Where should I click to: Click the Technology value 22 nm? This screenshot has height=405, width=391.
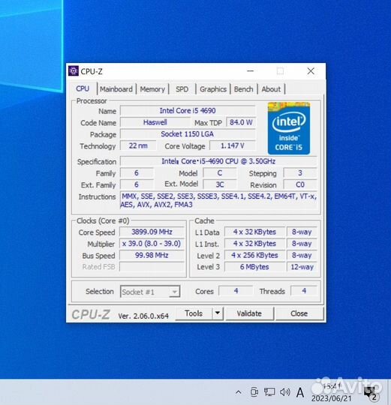point(138,145)
